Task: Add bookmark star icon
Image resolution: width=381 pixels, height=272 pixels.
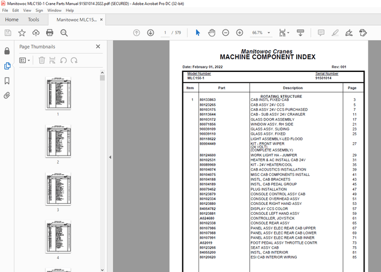Action: tap(22, 33)
